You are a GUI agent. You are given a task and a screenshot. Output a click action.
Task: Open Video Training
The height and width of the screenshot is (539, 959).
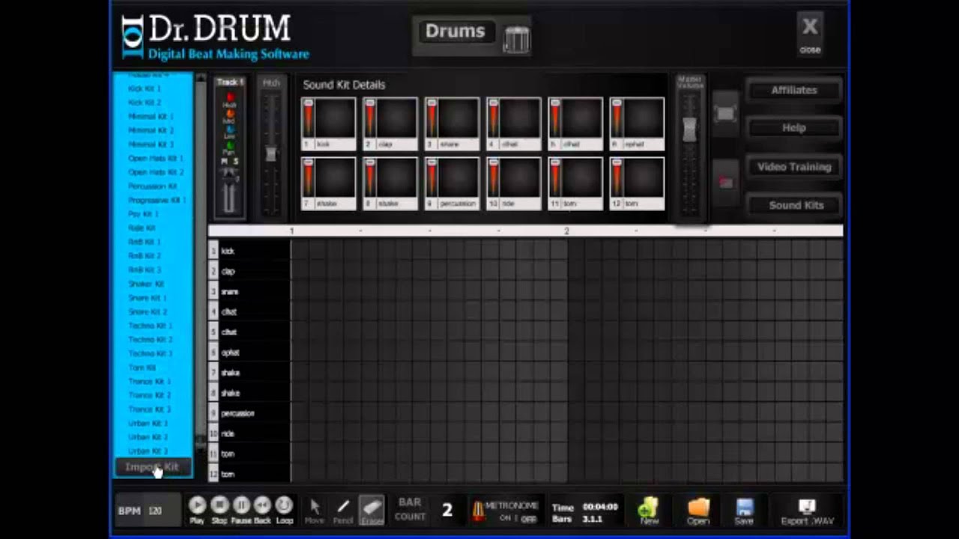[x=794, y=167]
